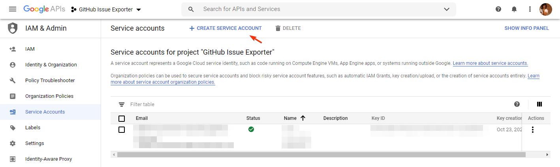Open the GitHub Issue Exporter project selector

[106, 9]
